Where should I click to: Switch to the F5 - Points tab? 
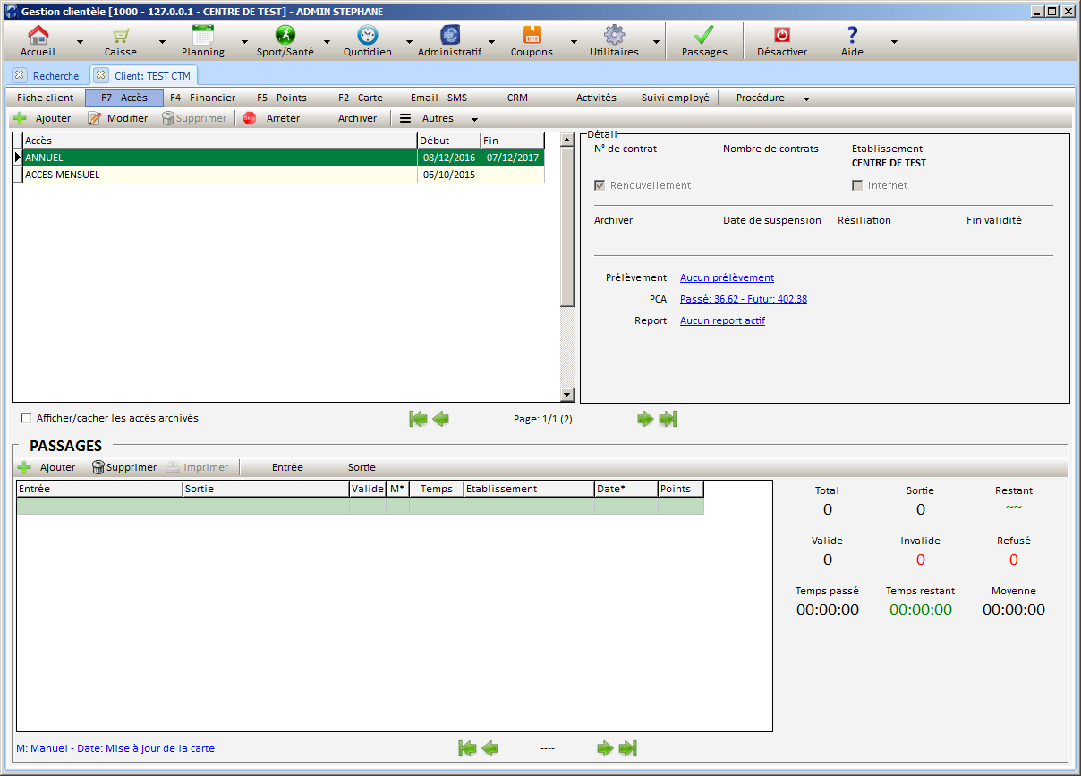click(x=282, y=98)
